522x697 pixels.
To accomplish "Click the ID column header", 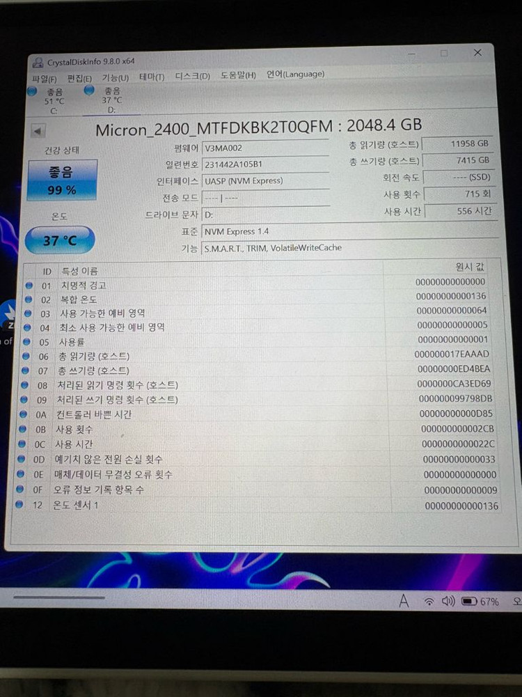I will [x=47, y=271].
